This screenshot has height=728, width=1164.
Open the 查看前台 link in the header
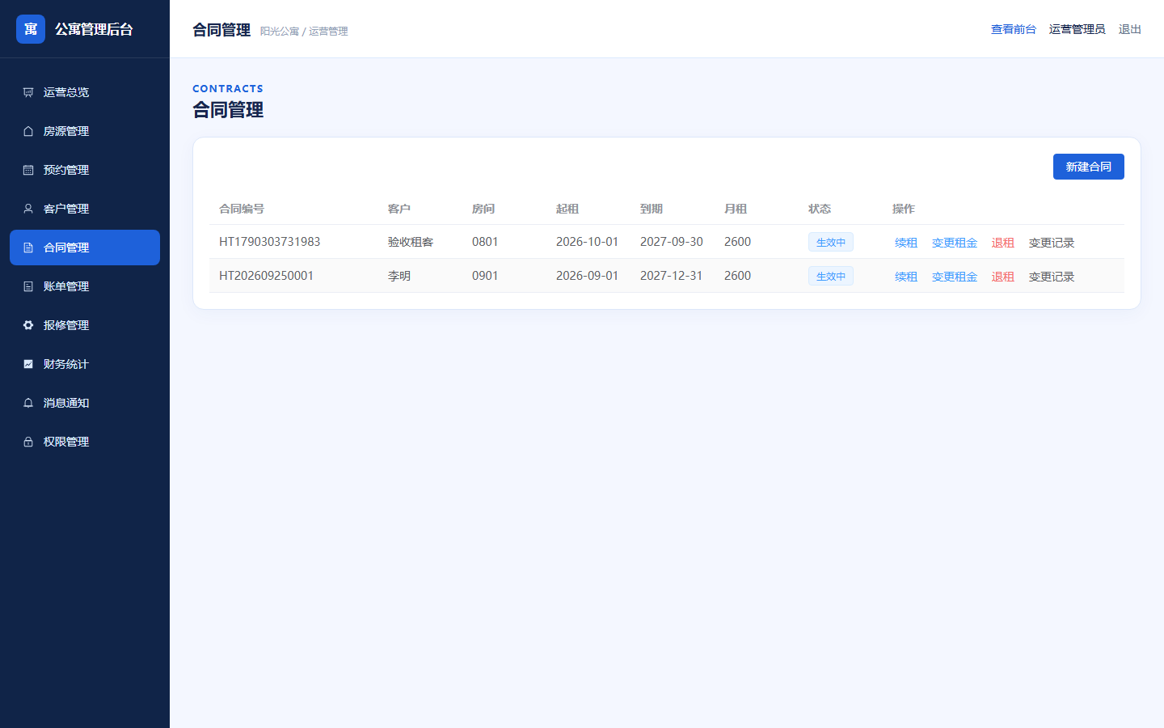tap(1014, 29)
